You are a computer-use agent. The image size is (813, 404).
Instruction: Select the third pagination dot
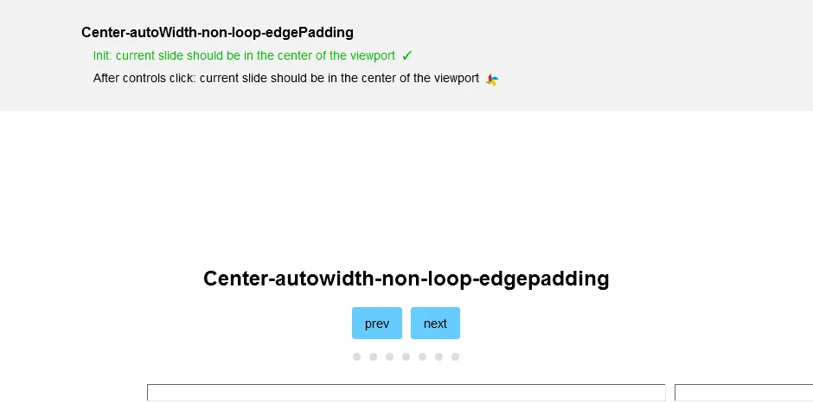pyautogui.click(x=389, y=356)
